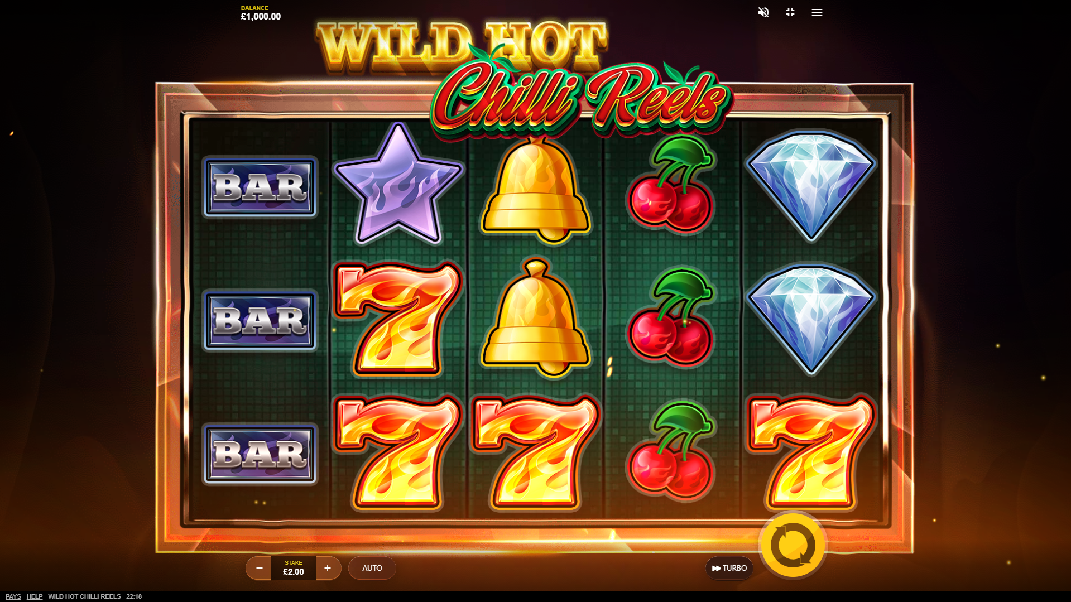Exit fullscreen mode icon
The height and width of the screenshot is (602, 1071).
pyautogui.click(x=790, y=12)
